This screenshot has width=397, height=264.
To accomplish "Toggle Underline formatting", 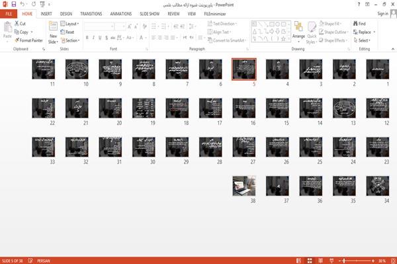I will point(100,38).
